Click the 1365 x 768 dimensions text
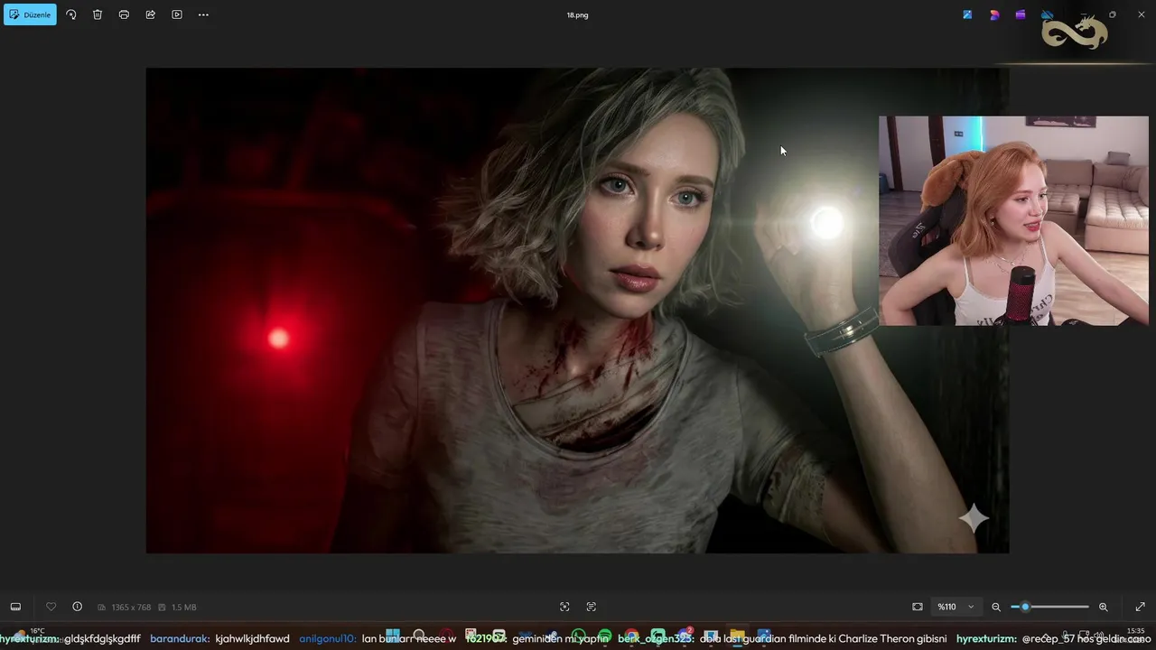Viewport: 1156px width, 650px height. (130, 608)
